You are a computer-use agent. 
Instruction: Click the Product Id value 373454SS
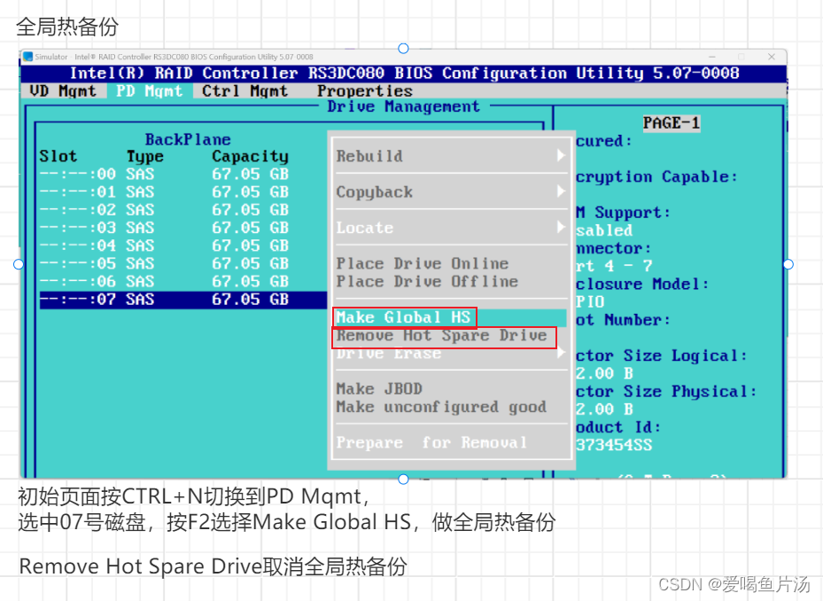click(614, 445)
